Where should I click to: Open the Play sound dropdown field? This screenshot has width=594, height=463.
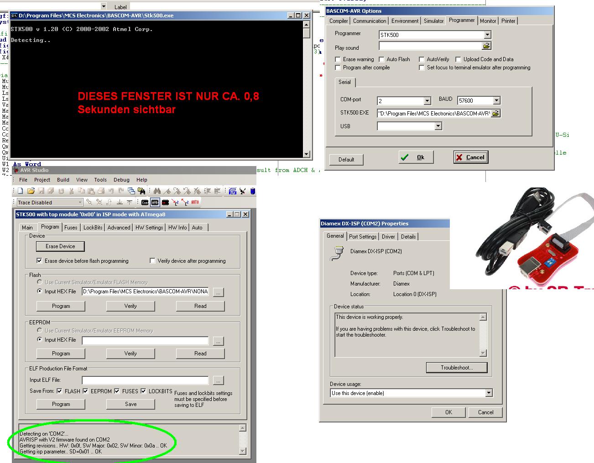tap(431, 46)
